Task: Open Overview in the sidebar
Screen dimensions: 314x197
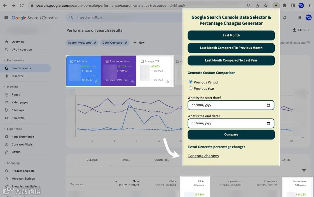Action: pyautogui.click(x=18, y=42)
